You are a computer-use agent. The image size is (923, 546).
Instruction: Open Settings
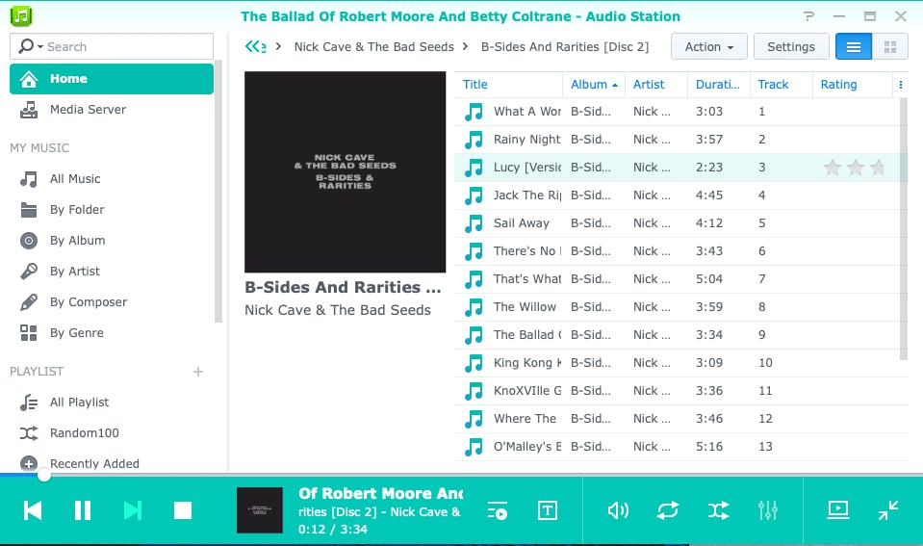(791, 47)
